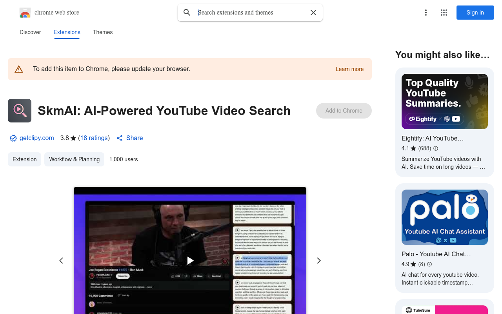Play the SkmAI demo video
Viewport: 502px width, 314px height.
click(x=190, y=260)
